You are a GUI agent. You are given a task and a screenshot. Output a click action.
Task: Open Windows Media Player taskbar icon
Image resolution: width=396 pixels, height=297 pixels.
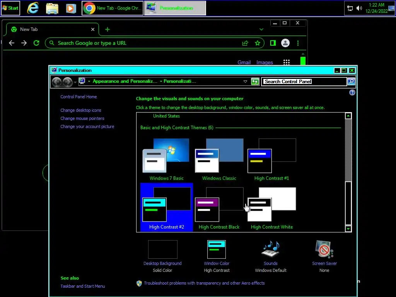pos(71,9)
